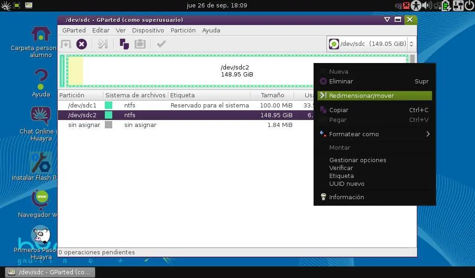
Task: Click the '0 operaciones pendientes' status text
Action: (x=96, y=253)
